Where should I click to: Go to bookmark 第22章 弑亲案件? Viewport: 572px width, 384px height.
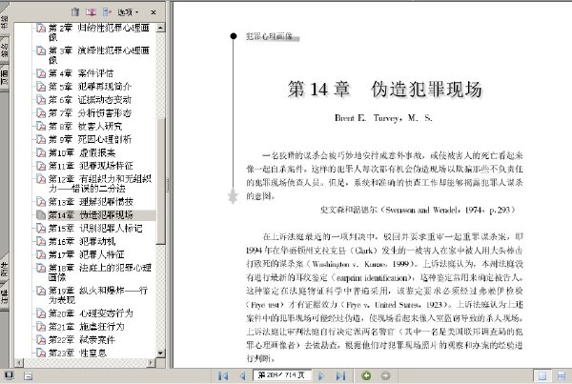pos(82,340)
